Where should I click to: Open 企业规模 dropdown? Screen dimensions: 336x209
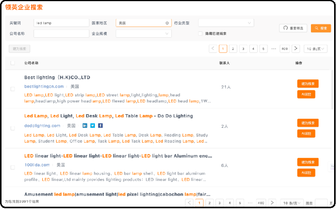coord(144,34)
